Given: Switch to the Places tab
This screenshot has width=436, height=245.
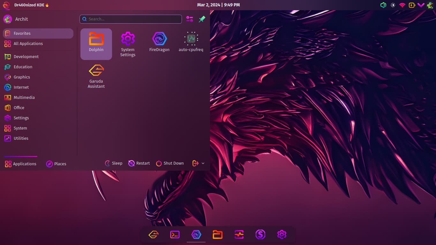Looking at the screenshot, I should point(56,164).
